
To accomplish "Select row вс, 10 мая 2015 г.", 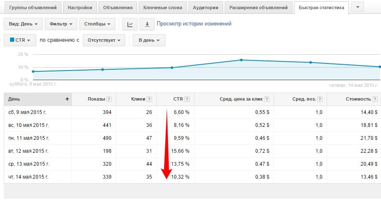I will click(x=193, y=125).
